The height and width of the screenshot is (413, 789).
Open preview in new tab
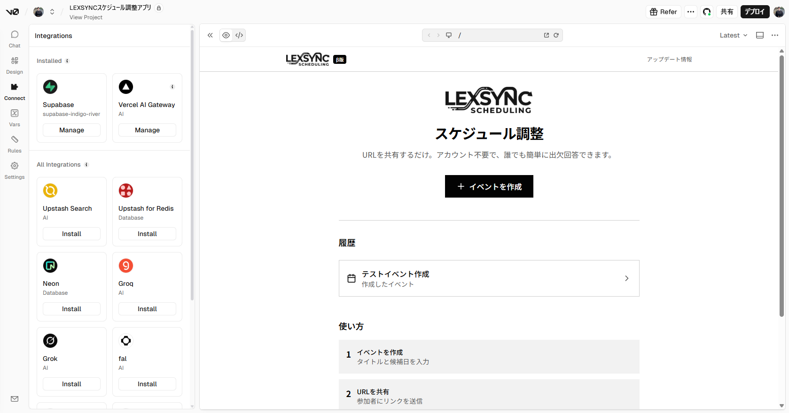click(x=547, y=35)
